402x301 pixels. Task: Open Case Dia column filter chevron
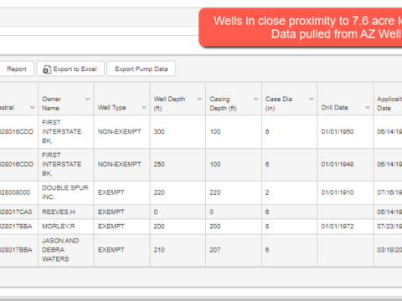point(312,99)
